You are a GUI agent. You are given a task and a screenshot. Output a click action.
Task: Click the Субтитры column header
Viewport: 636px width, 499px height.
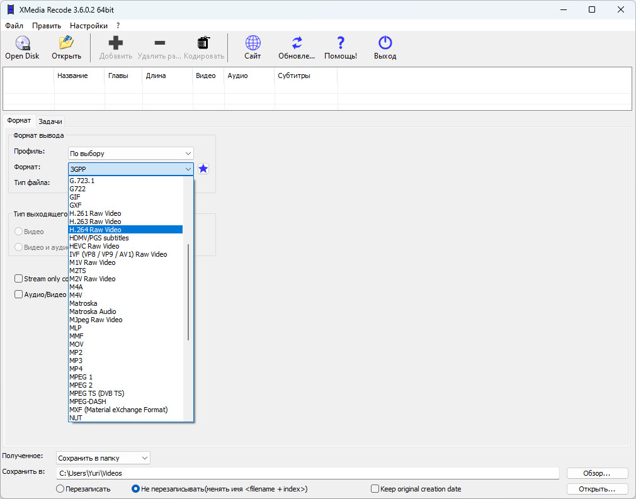[x=306, y=76]
